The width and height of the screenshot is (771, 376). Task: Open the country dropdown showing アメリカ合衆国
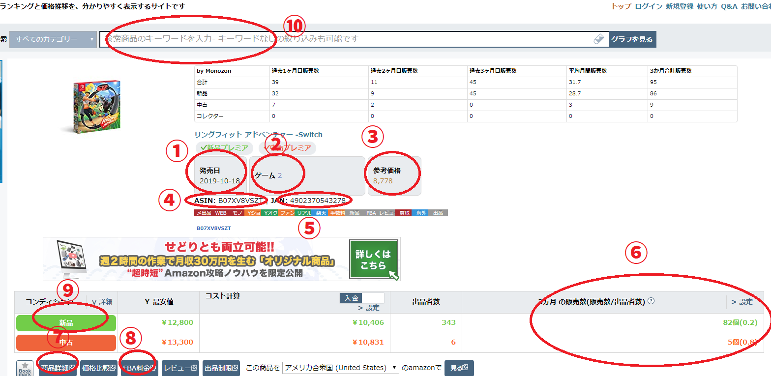tap(341, 368)
